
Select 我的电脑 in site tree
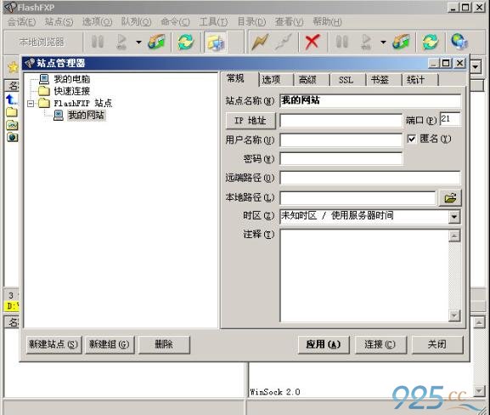[x=72, y=78]
